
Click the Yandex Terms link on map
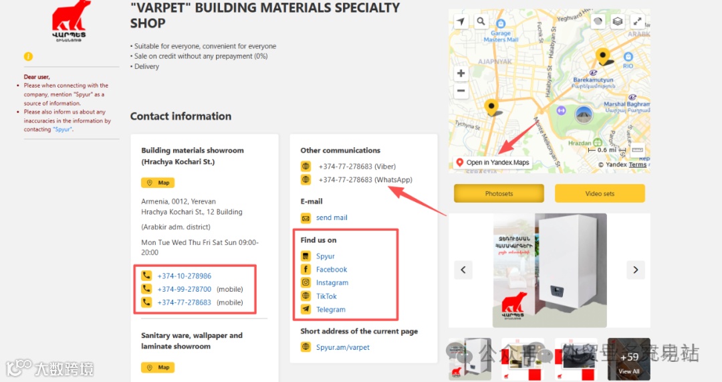[637, 165]
